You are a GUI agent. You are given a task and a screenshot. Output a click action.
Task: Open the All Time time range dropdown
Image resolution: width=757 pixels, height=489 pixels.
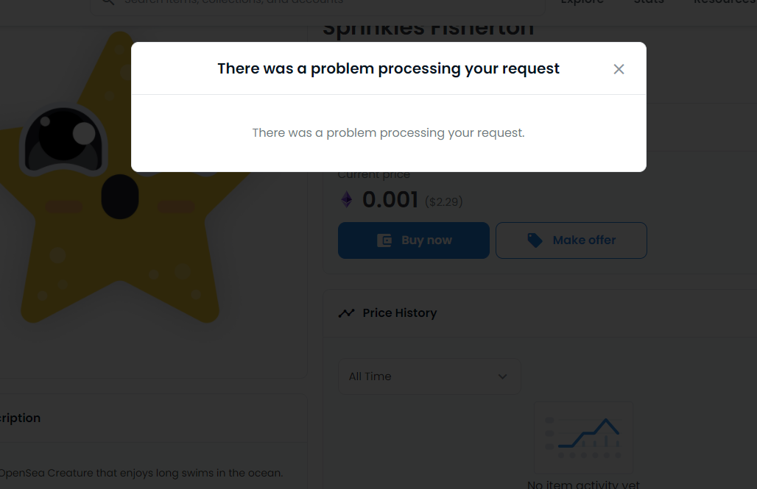(x=429, y=376)
